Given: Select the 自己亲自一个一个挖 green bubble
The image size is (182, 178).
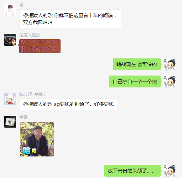Looking at the screenshot, I should (x=135, y=81).
